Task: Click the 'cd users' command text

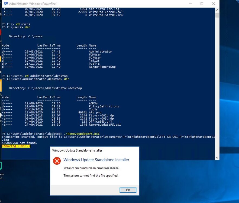Action: 23,24
